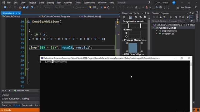
Task: Toggle Preview Selected Items button in Solution Explorer
Action: pos(191,17)
